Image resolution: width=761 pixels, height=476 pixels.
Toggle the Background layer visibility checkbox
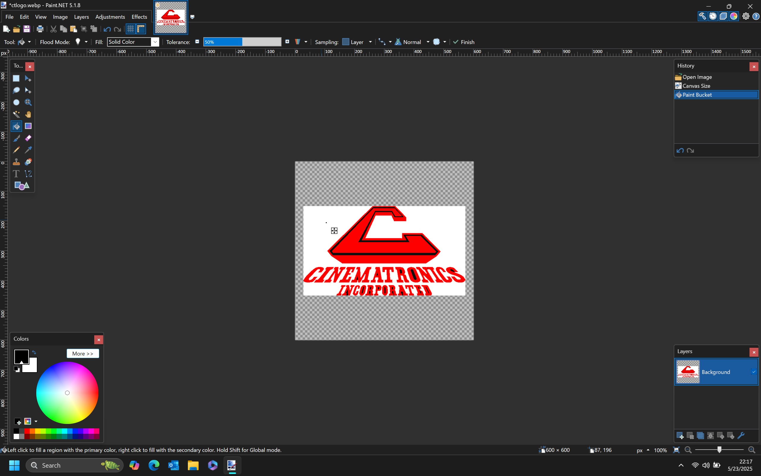coord(754,372)
